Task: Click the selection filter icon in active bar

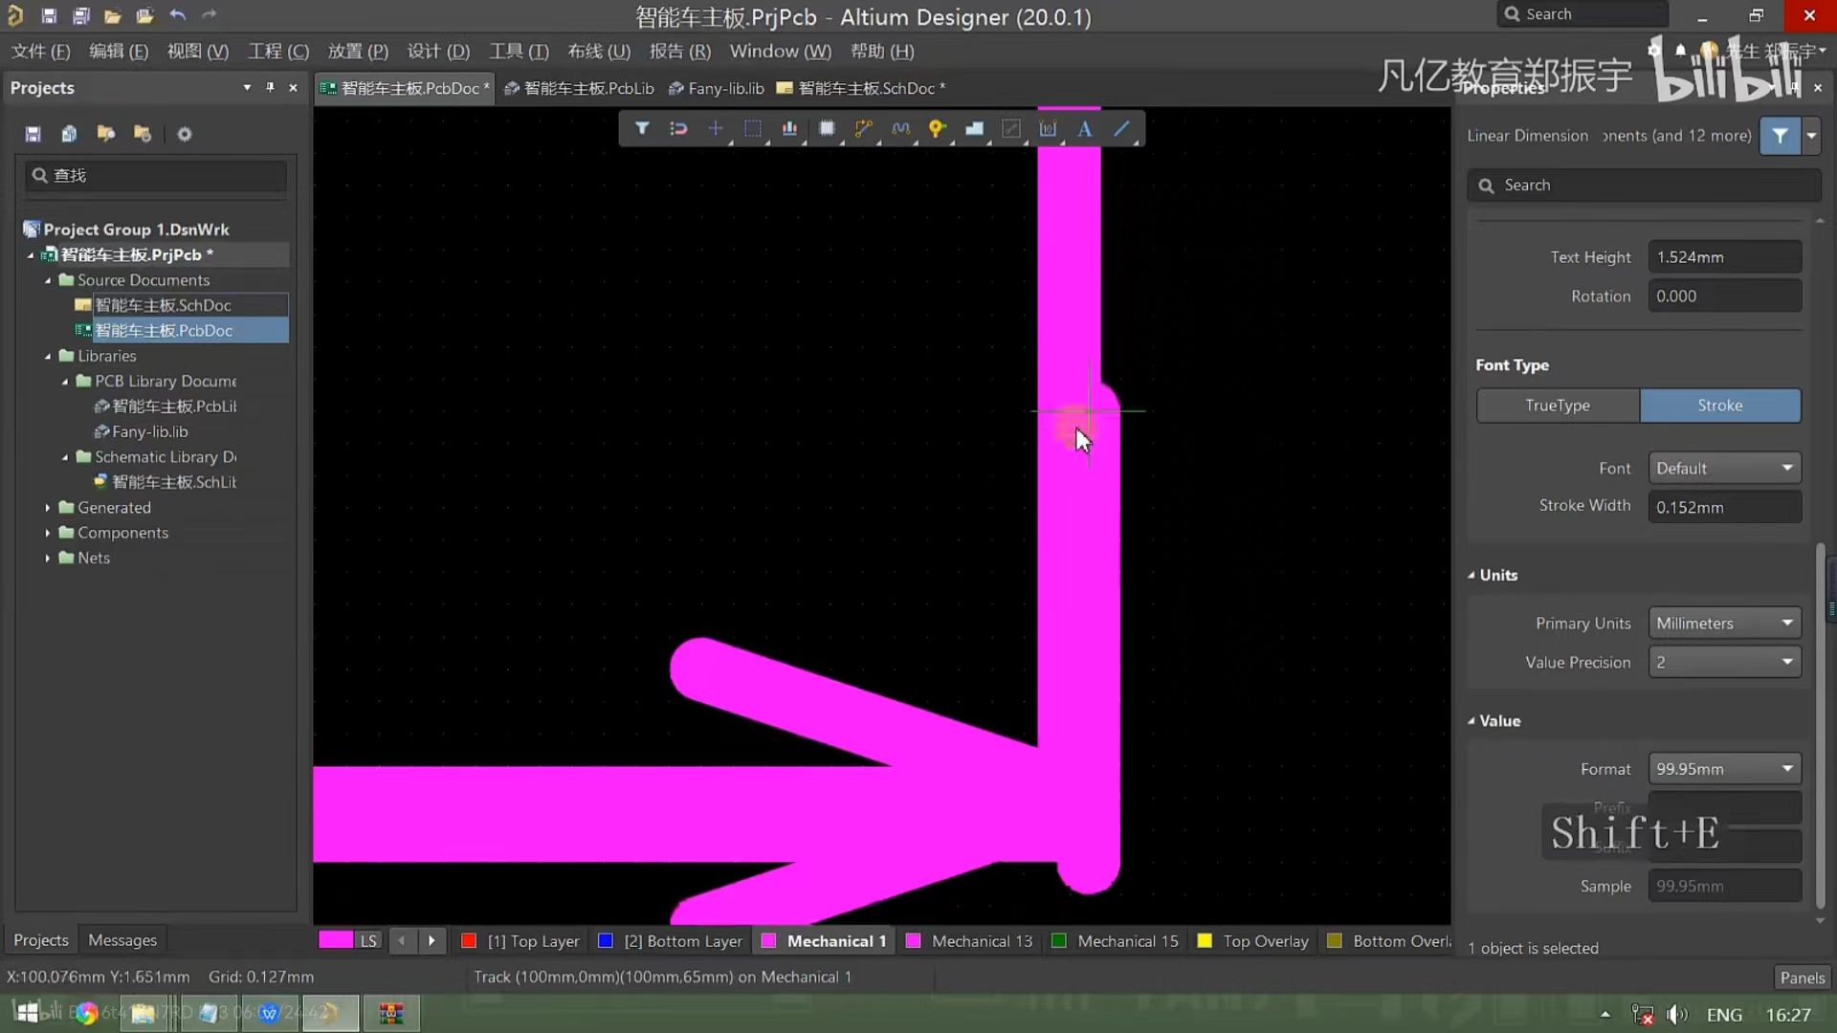Action: click(642, 128)
